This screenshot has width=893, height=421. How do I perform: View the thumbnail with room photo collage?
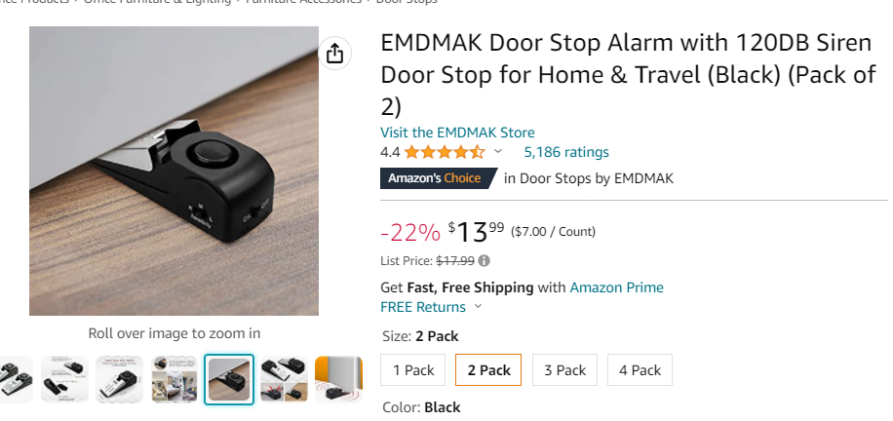175,379
